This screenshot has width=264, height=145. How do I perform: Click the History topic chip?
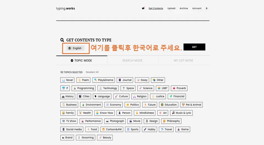68,96
